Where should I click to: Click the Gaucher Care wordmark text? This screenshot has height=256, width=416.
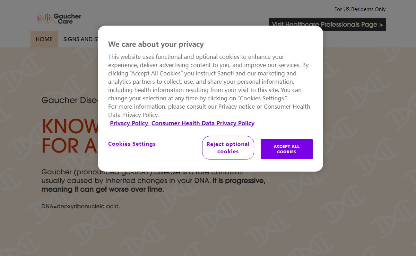point(67,19)
